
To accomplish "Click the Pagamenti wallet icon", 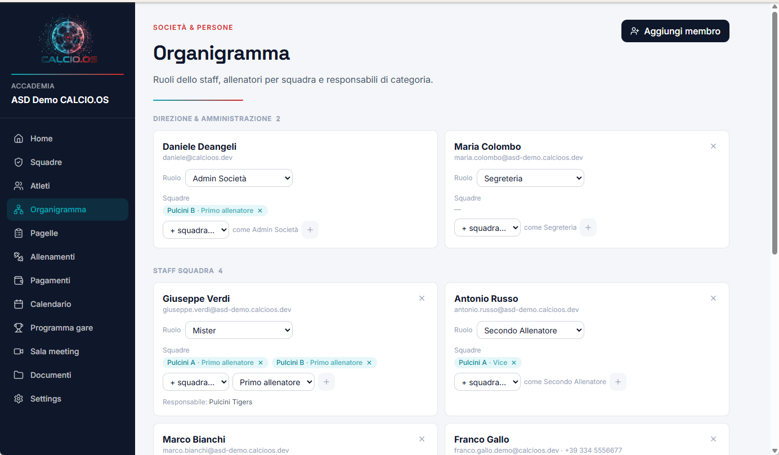I will [x=19, y=280].
